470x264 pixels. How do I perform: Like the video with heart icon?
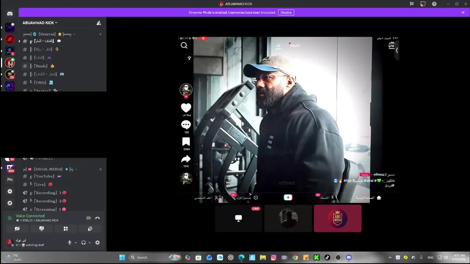(x=186, y=108)
